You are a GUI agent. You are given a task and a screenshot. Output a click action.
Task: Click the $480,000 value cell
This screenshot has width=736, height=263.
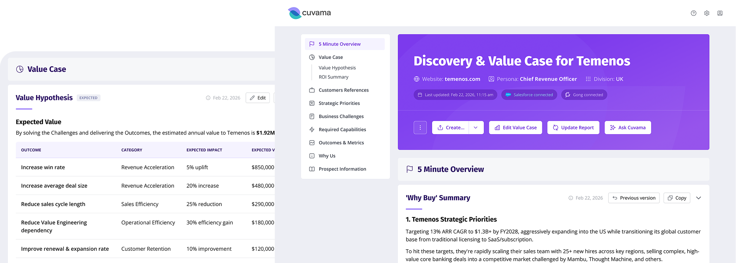(x=263, y=185)
